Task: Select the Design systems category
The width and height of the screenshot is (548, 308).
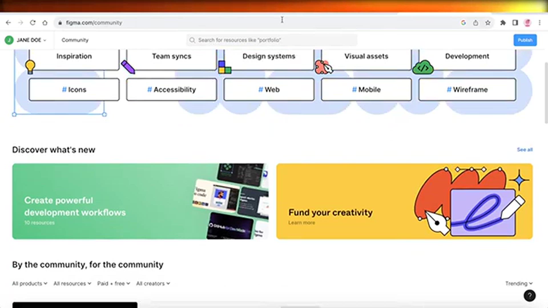Action: pyautogui.click(x=269, y=57)
